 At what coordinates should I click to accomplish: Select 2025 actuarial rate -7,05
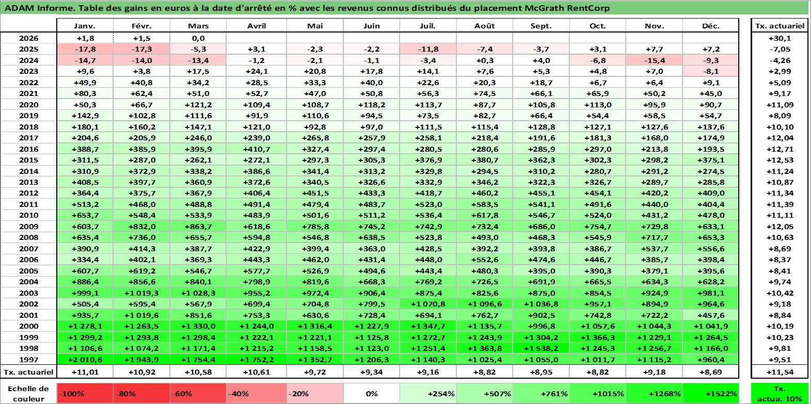point(780,49)
